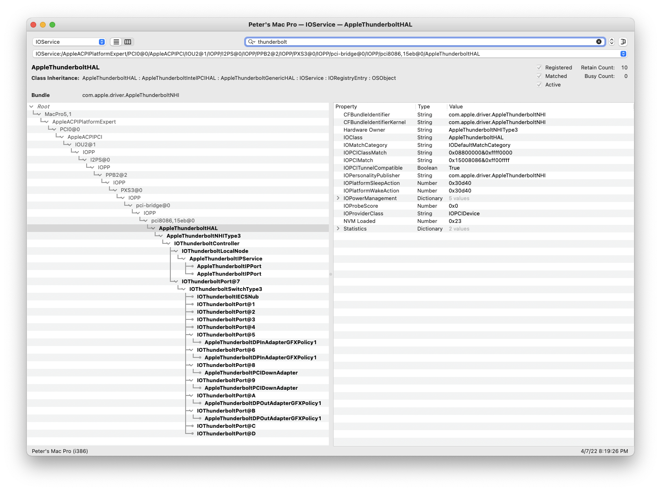Viewport: 661px width, 491px height.
Task: Click in the thunderbolt search field
Action: click(x=425, y=42)
